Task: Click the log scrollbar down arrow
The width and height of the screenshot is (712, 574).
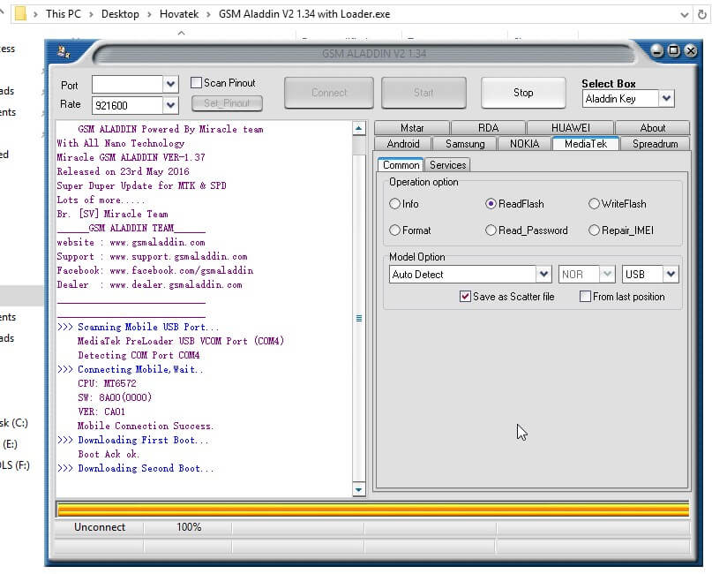Action: pyautogui.click(x=359, y=489)
